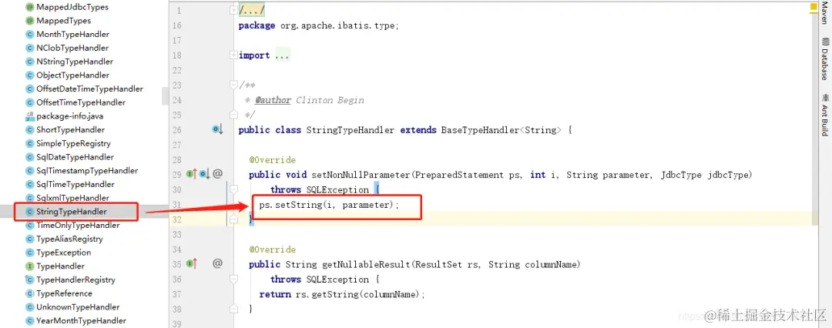Click the @Override annotation on line 28
Image resolution: width=832 pixels, height=328 pixels.
click(x=272, y=159)
